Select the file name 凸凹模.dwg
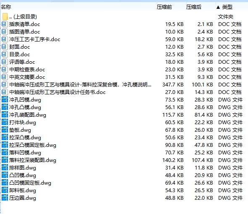Screen dimensions: 248x214 [x=22, y=175]
